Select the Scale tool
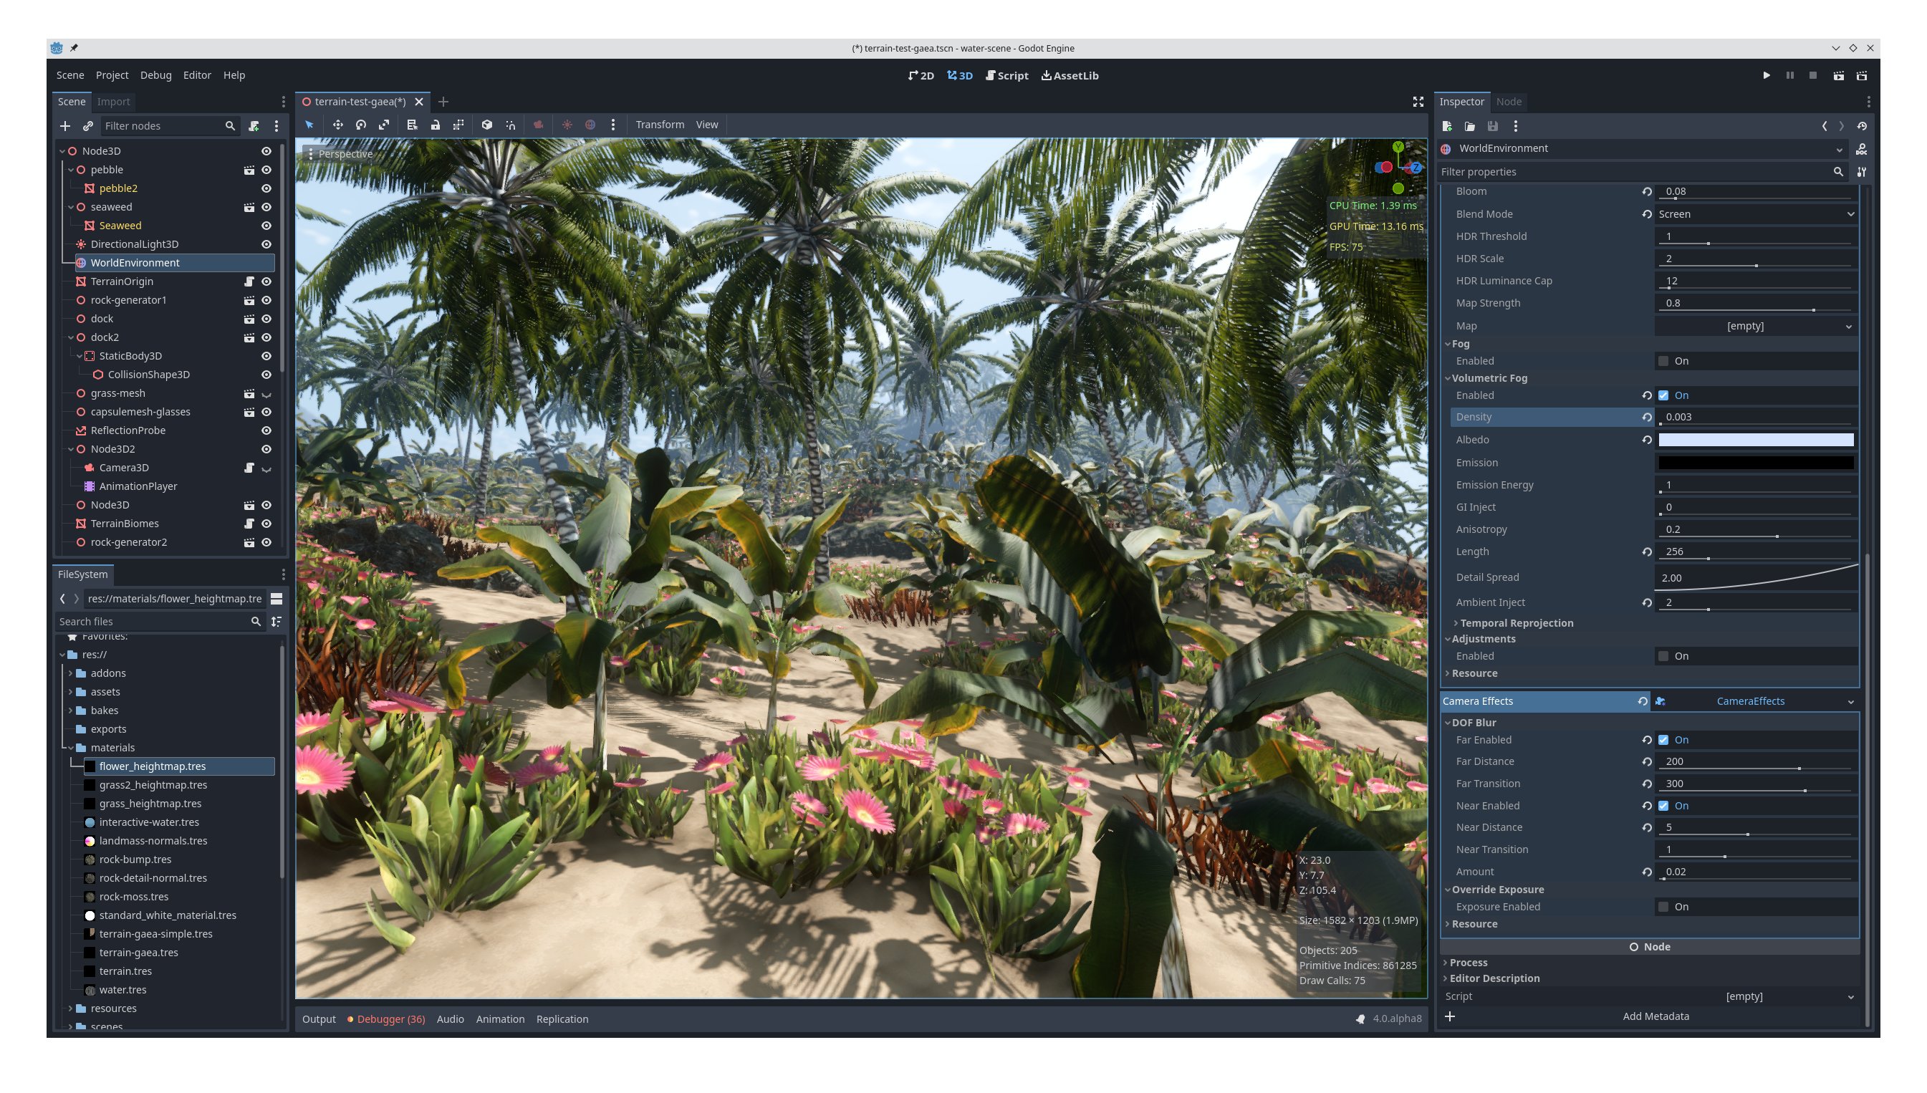Viewport: 1927px width, 1093px height. [x=383, y=125]
